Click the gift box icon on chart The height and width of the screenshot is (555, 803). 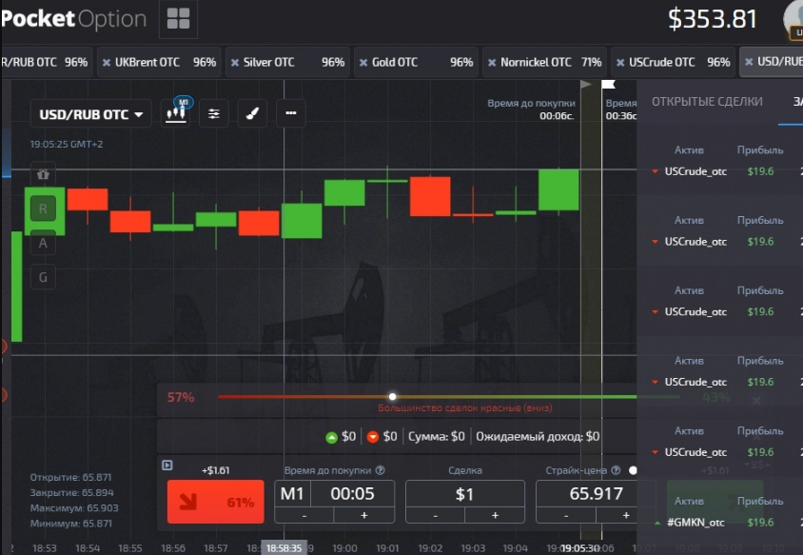pyautogui.click(x=43, y=174)
